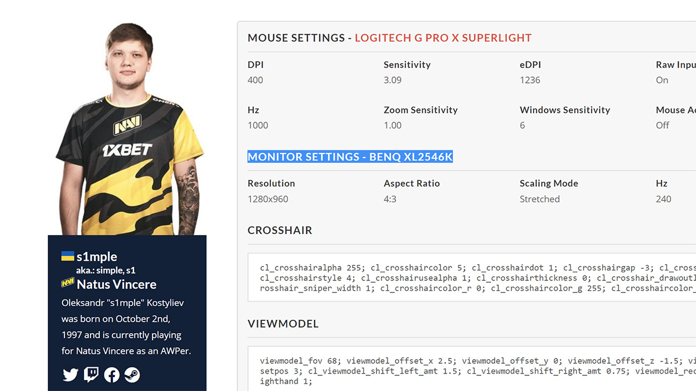Click the Aspect Ratio value 4:3
This screenshot has width=696, height=391.
click(390, 199)
